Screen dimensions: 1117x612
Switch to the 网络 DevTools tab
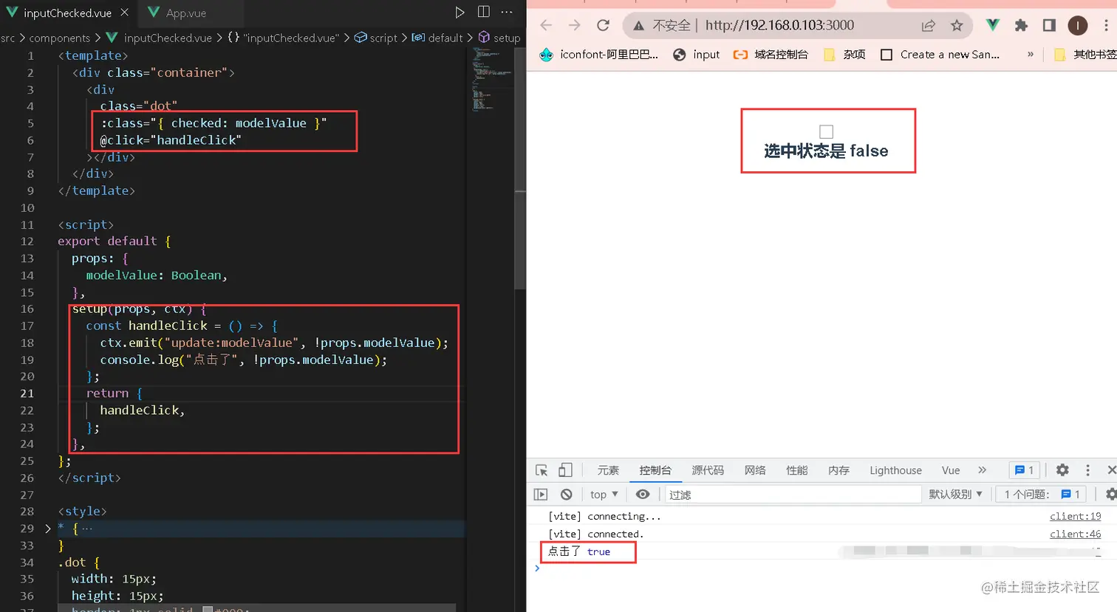point(755,470)
